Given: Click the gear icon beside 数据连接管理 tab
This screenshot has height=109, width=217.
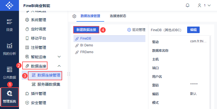Looking at the screenshot, I should [x=74, y=16].
